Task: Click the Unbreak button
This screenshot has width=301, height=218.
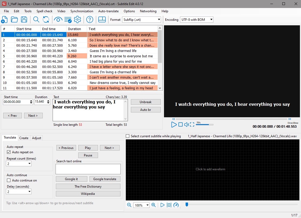Action: (x=146, y=102)
